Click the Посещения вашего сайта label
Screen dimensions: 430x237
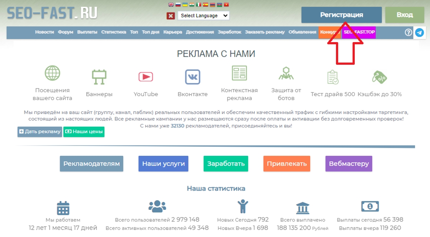tap(52, 94)
